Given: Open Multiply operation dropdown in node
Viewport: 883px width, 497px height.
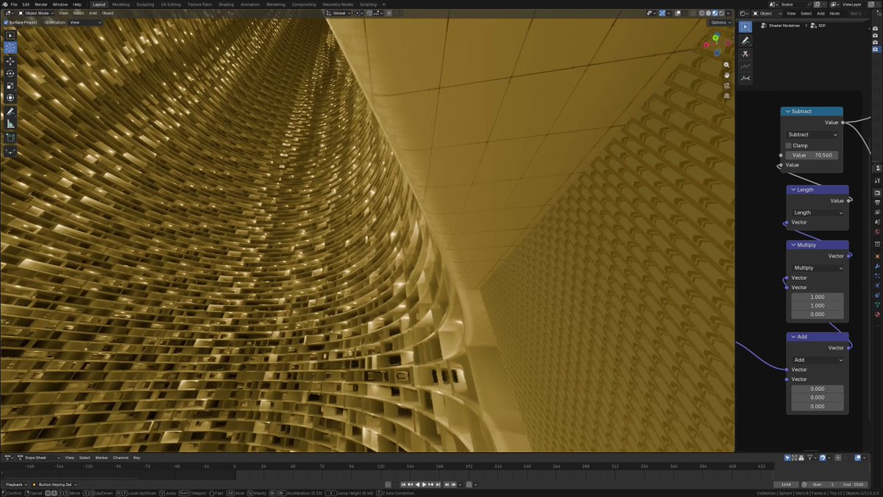Looking at the screenshot, I should (x=818, y=268).
